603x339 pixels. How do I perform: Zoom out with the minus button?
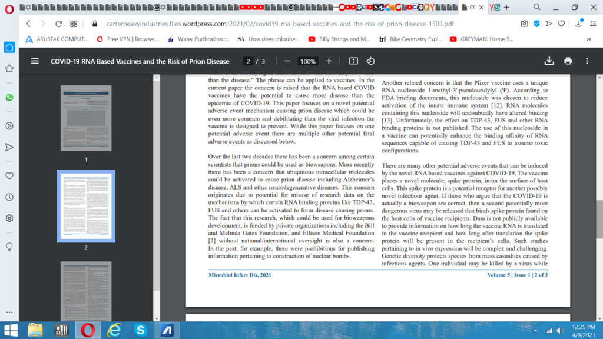tap(287, 61)
